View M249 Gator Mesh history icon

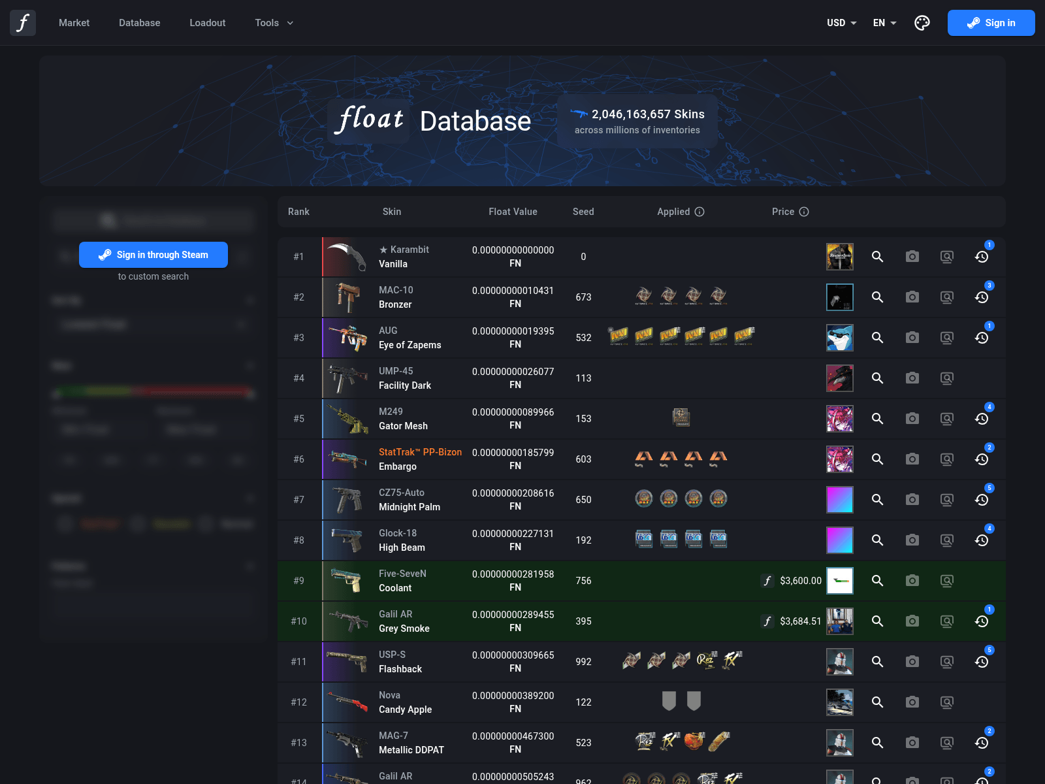point(982,419)
